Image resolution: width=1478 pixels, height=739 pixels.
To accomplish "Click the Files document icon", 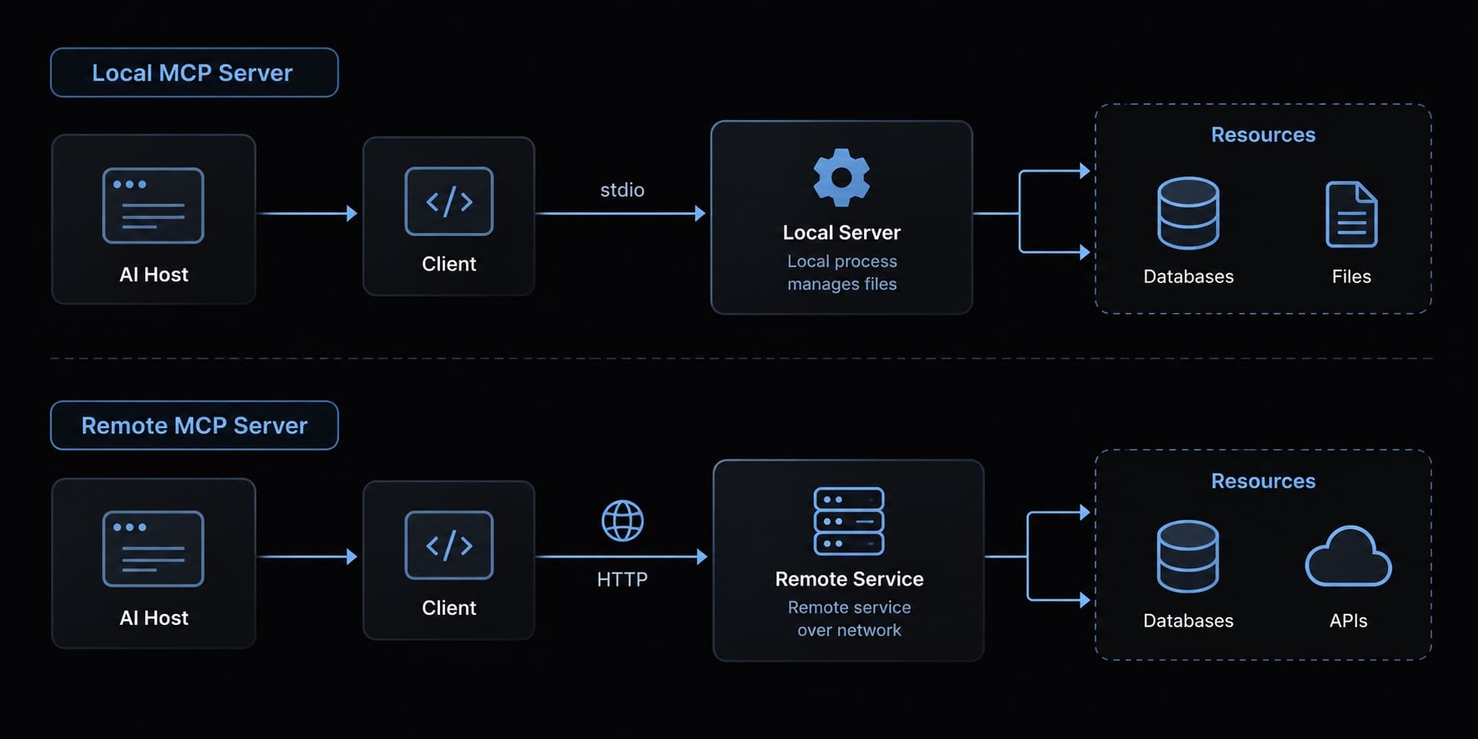I will pyautogui.click(x=1351, y=214).
